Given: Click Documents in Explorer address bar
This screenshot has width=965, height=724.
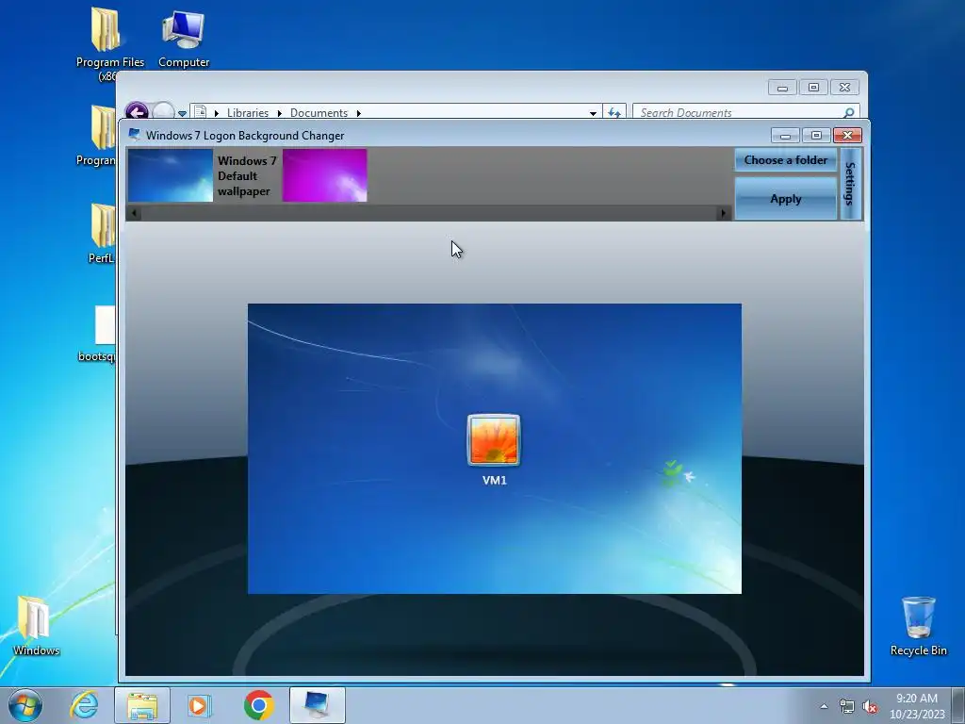Looking at the screenshot, I should pyautogui.click(x=319, y=113).
